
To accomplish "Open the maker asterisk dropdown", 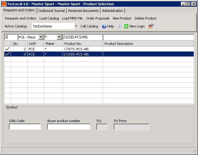I will click(x=59, y=37).
